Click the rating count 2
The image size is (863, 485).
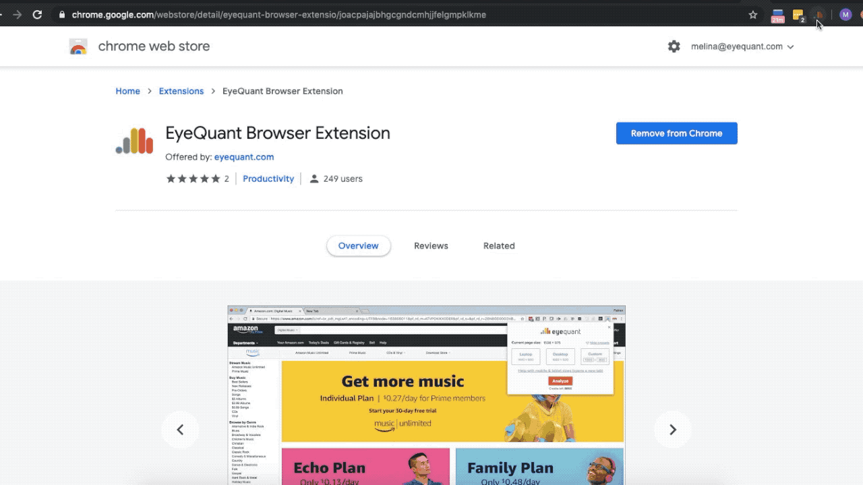coord(227,179)
